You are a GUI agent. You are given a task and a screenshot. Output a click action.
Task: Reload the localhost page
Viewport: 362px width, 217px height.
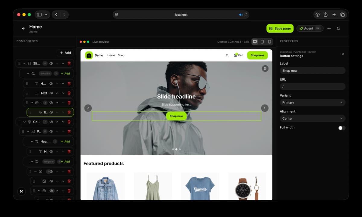click(246, 15)
